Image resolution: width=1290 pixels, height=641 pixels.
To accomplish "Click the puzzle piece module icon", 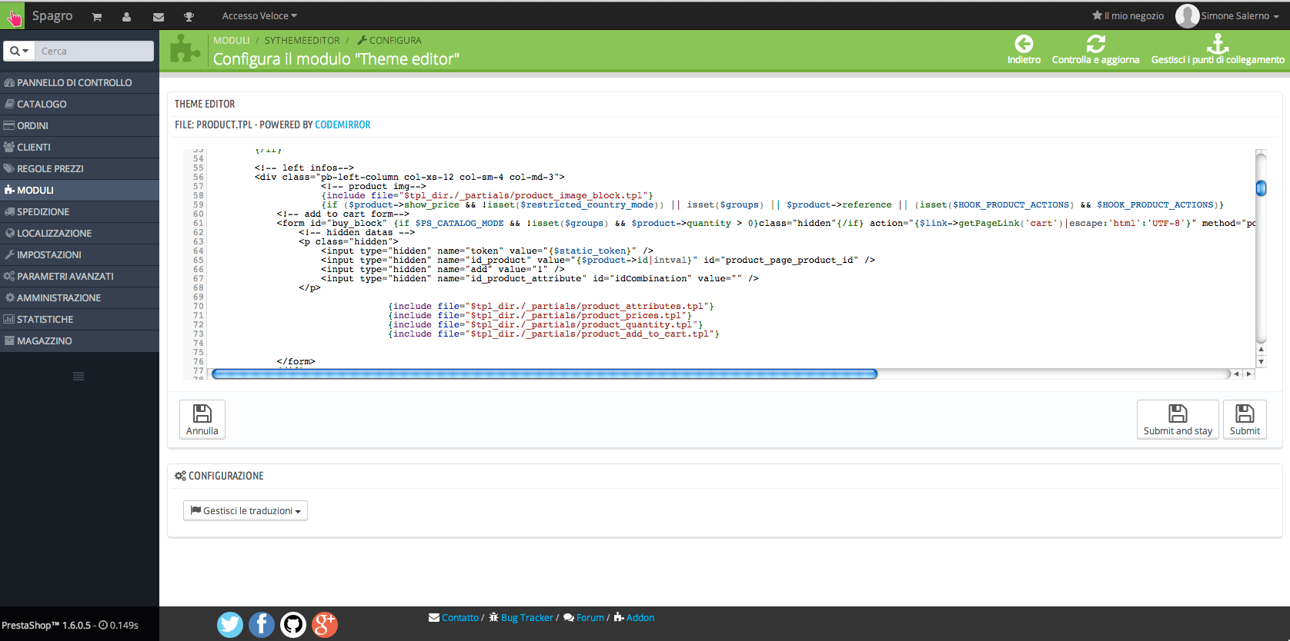I will coord(185,49).
